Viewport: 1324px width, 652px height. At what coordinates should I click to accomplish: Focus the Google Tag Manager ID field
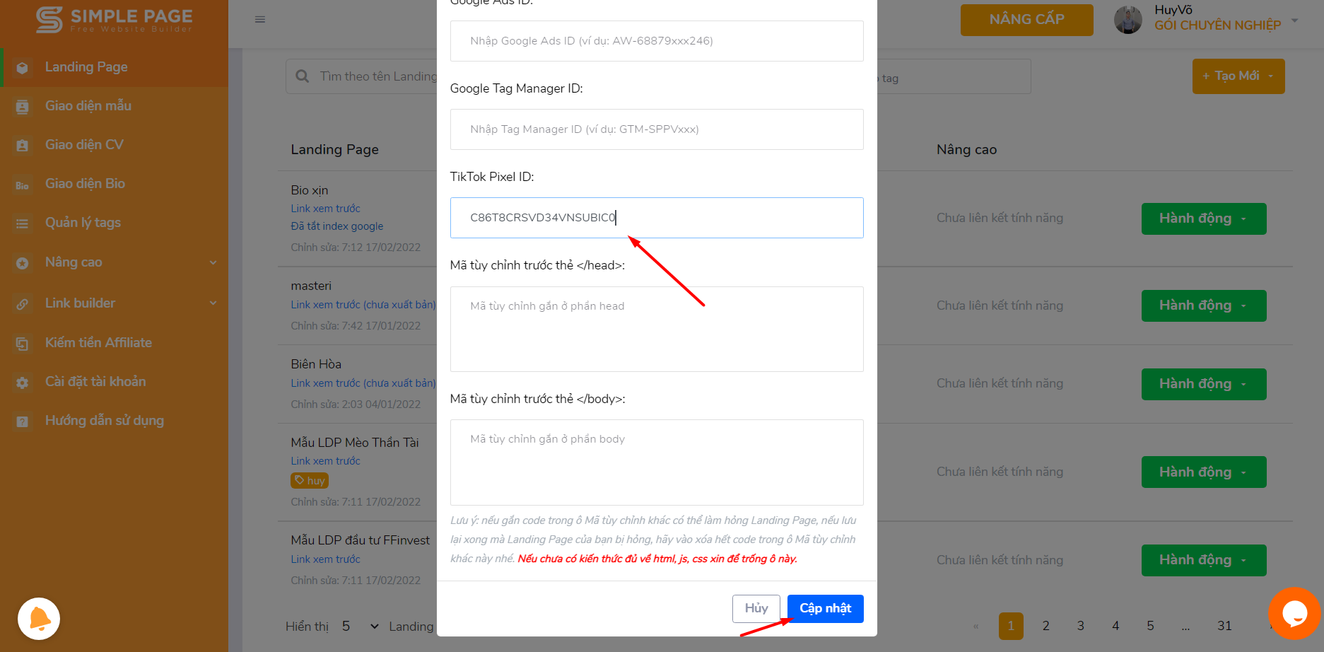click(657, 129)
